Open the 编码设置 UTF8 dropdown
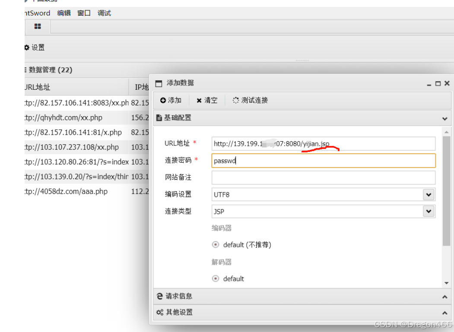454x332 pixels. click(429, 195)
